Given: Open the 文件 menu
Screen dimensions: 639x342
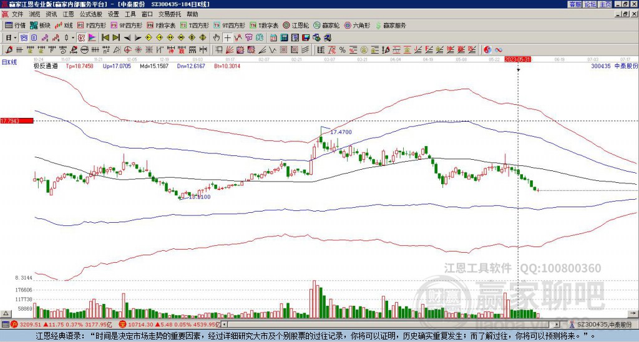Looking at the screenshot, I should click(17, 14).
